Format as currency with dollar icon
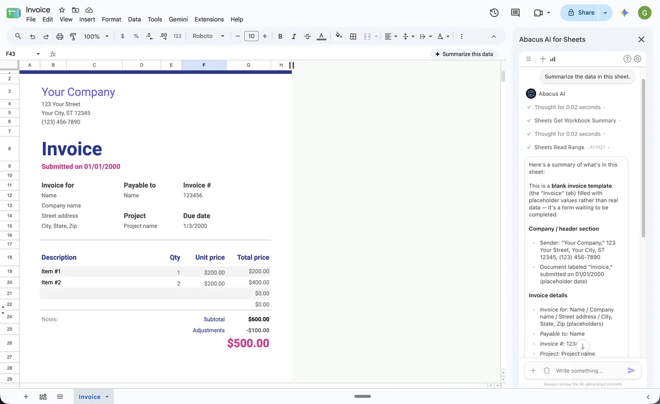The image size is (660, 404). pyautogui.click(x=122, y=36)
